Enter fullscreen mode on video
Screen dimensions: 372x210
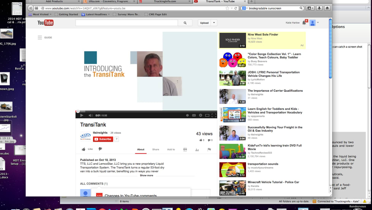coord(214,115)
